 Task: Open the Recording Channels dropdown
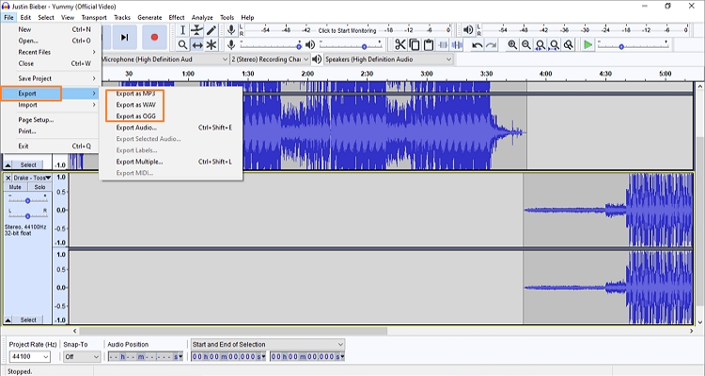tap(270, 59)
